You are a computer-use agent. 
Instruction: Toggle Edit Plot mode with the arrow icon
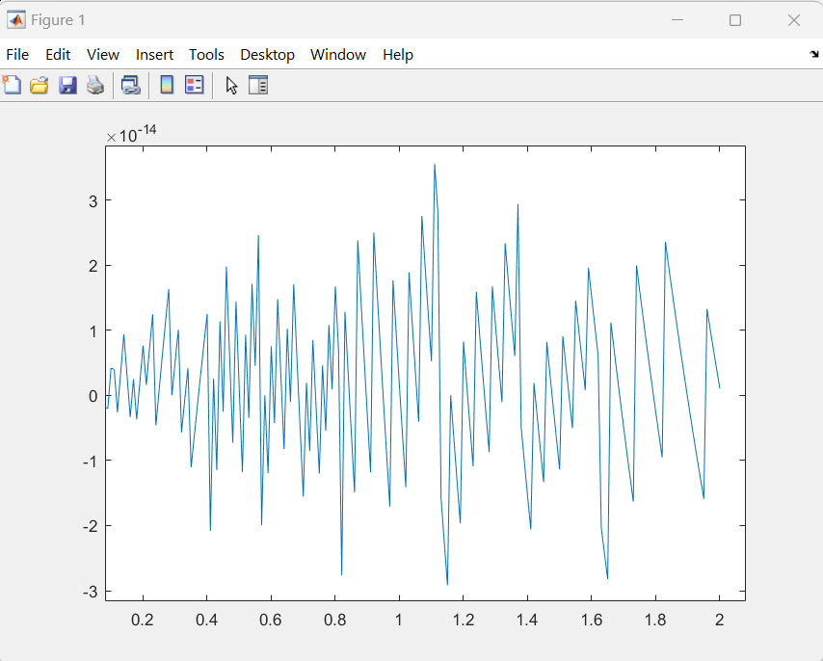(x=230, y=85)
